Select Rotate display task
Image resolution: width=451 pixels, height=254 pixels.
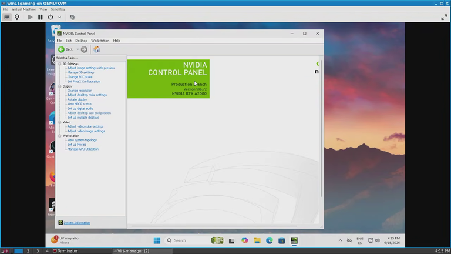tap(77, 99)
